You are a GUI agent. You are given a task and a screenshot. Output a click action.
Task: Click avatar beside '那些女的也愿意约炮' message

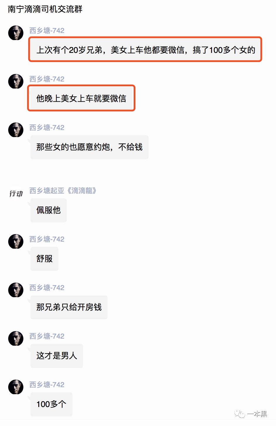16,130
